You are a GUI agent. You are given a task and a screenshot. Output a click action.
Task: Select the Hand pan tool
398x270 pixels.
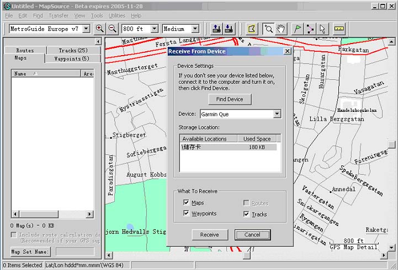[281, 29]
